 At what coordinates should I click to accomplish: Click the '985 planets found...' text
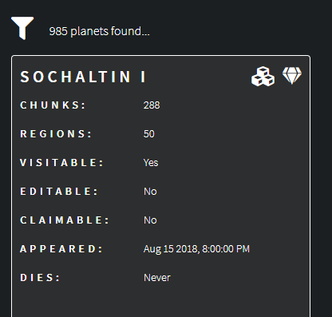point(100,31)
